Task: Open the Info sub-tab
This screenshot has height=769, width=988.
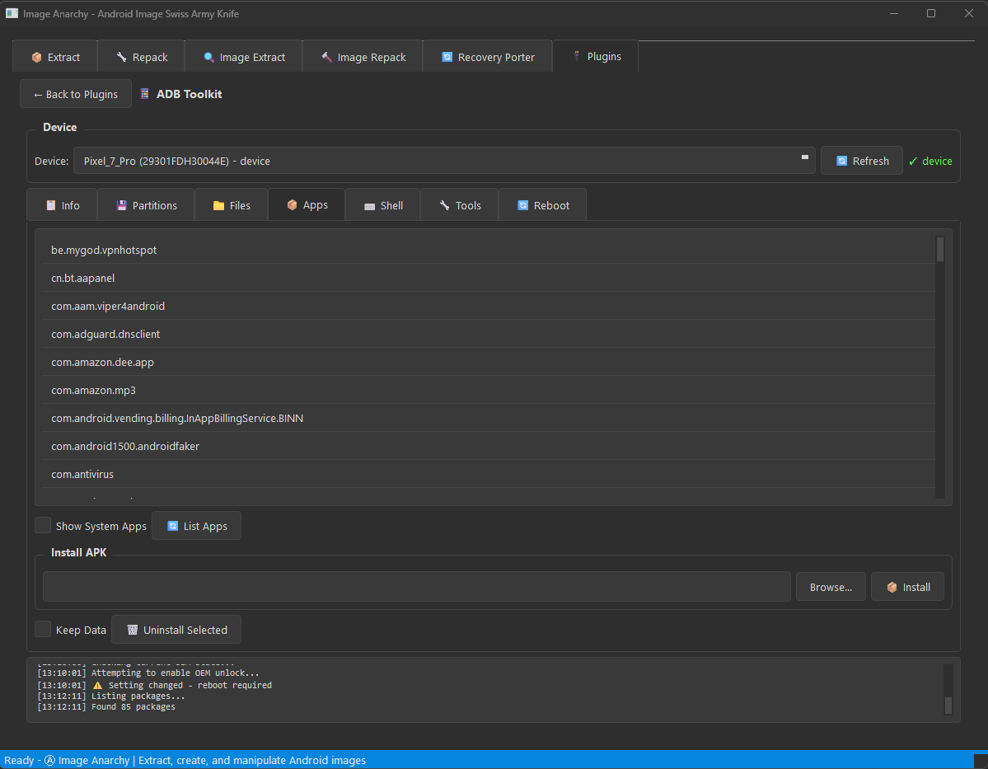Action: (63, 205)
